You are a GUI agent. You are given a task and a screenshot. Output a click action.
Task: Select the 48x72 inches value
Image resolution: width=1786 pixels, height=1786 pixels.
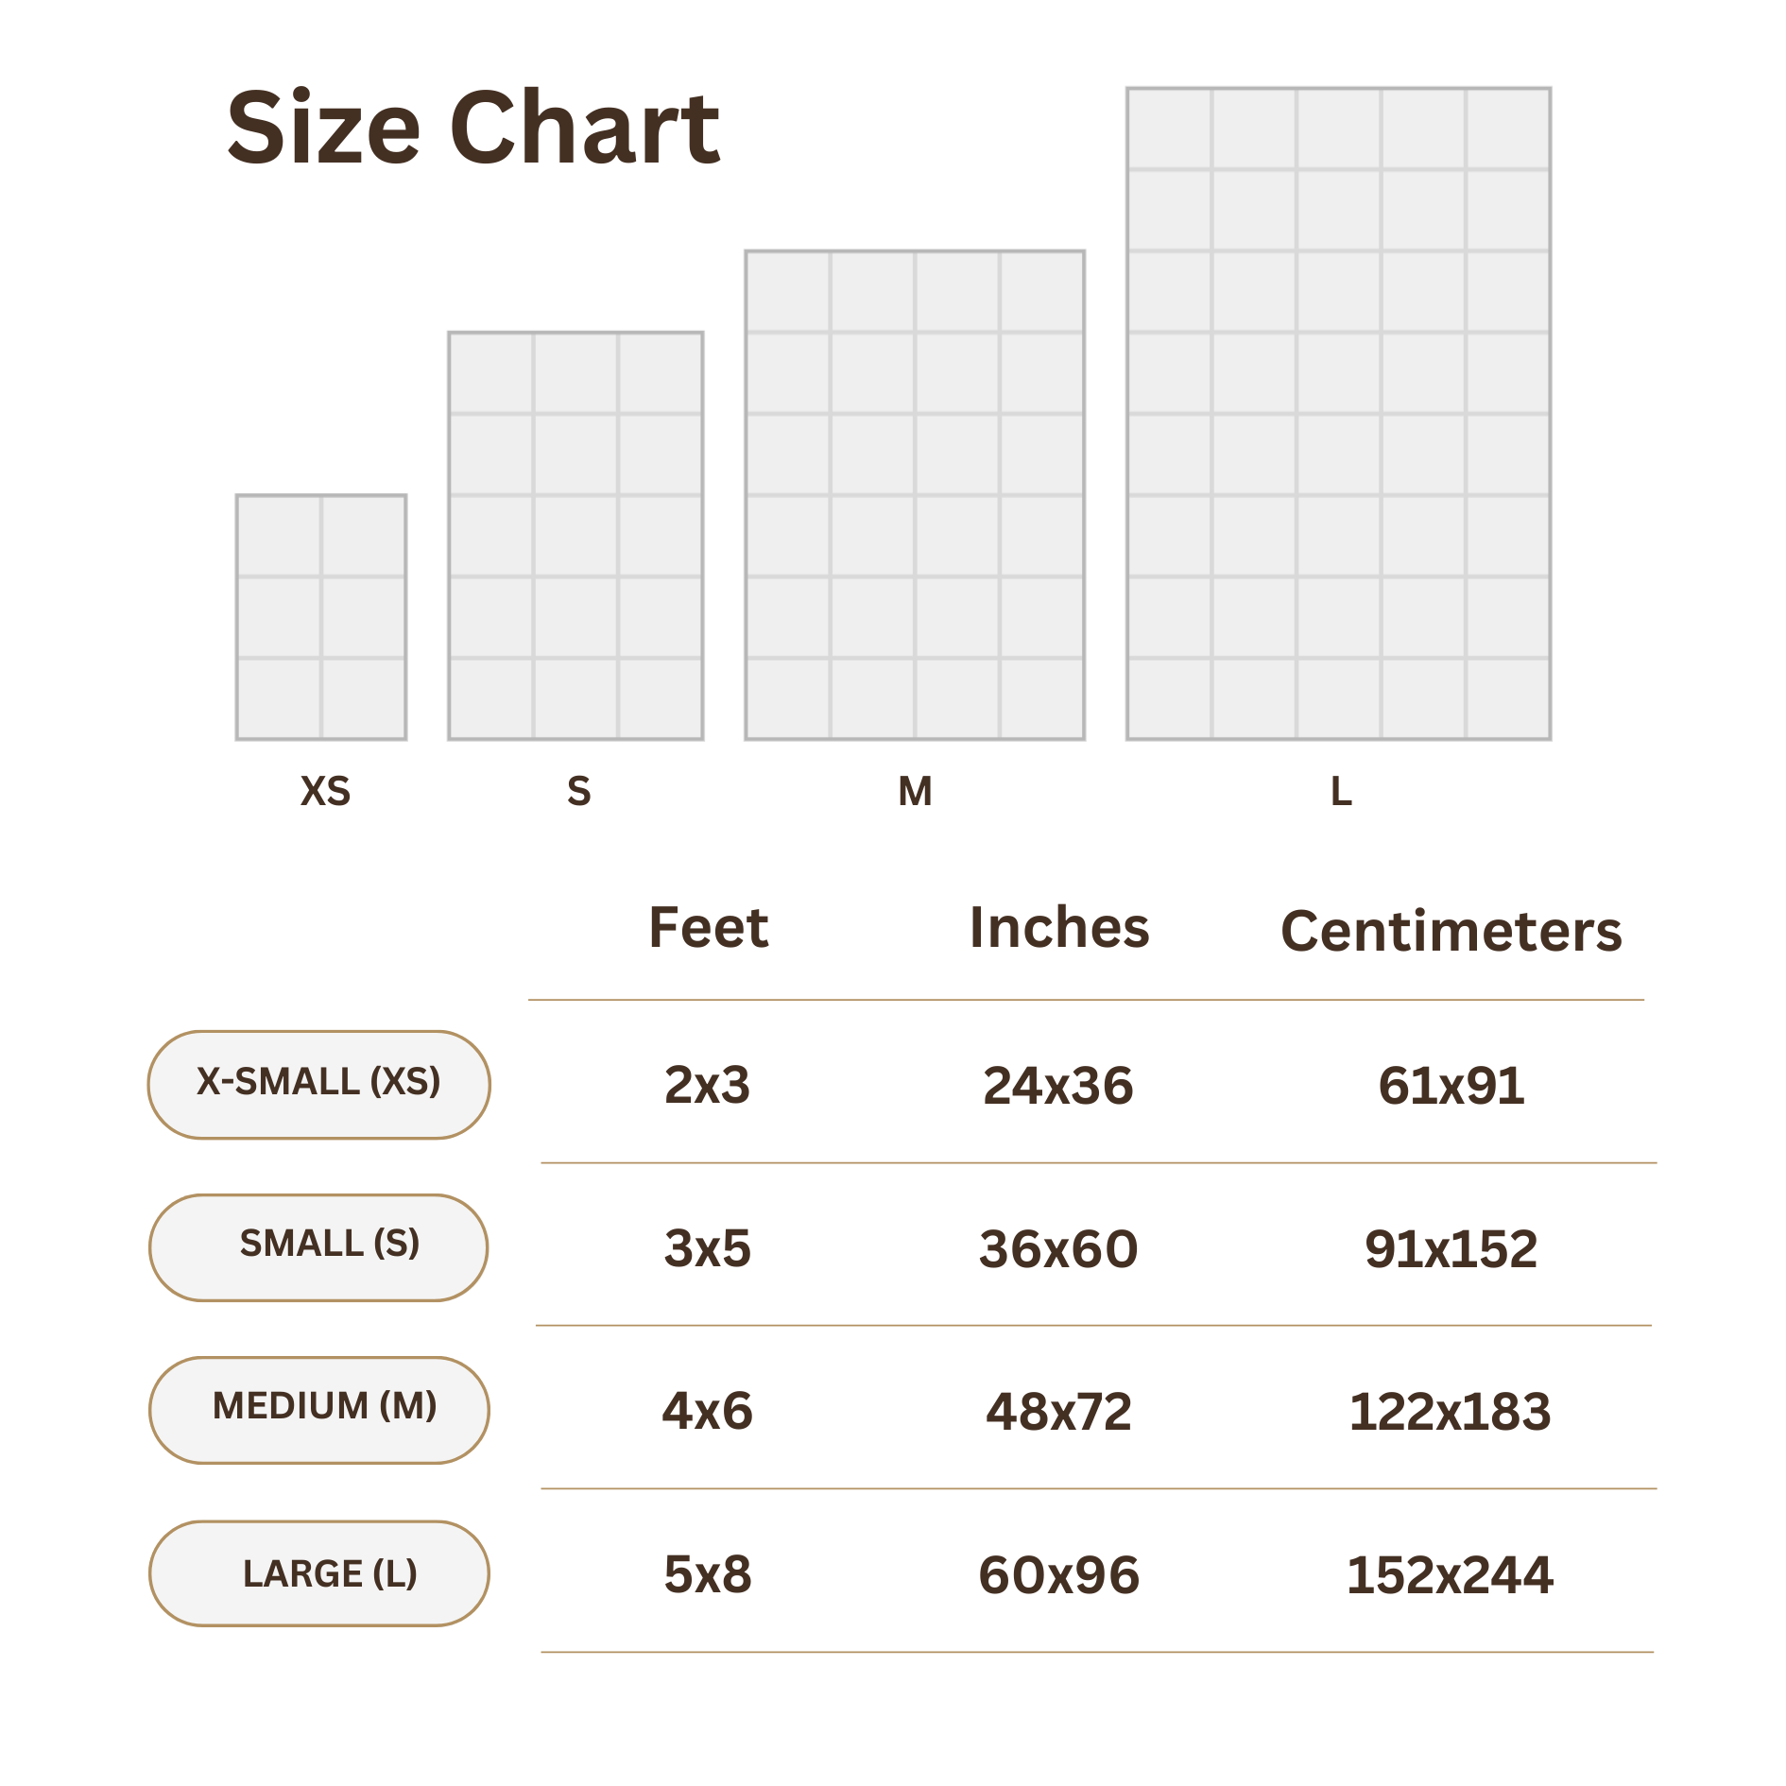[x=1058, y=1412]
